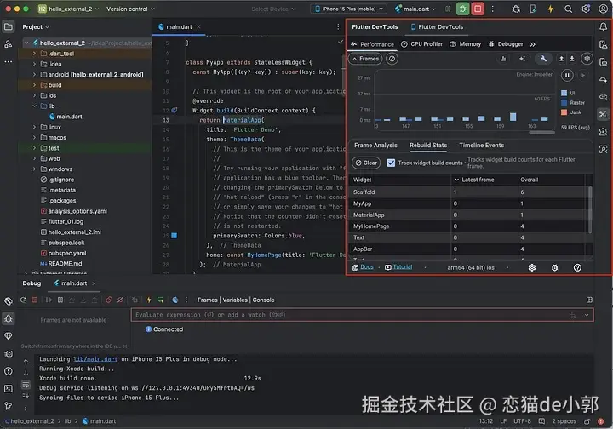This screenshot has height=429, width=613.
Task: Open the main.dart run configuration dropdown
Action: [415, 9]
